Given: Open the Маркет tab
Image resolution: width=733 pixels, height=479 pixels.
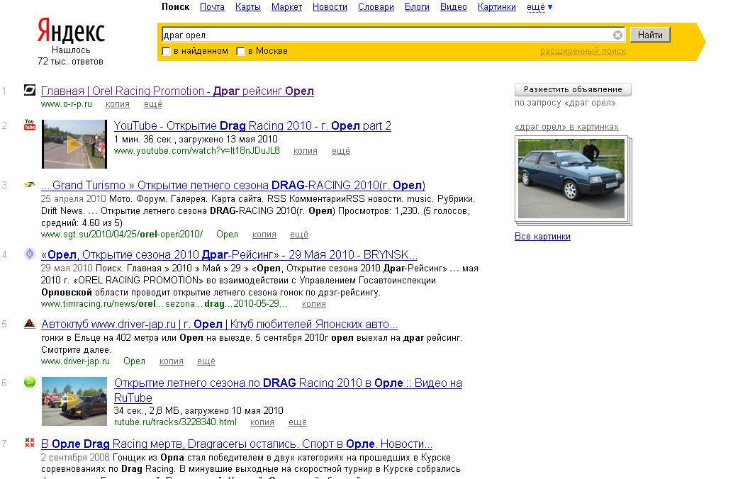Looking at the screenshot, I should point(286,7).
